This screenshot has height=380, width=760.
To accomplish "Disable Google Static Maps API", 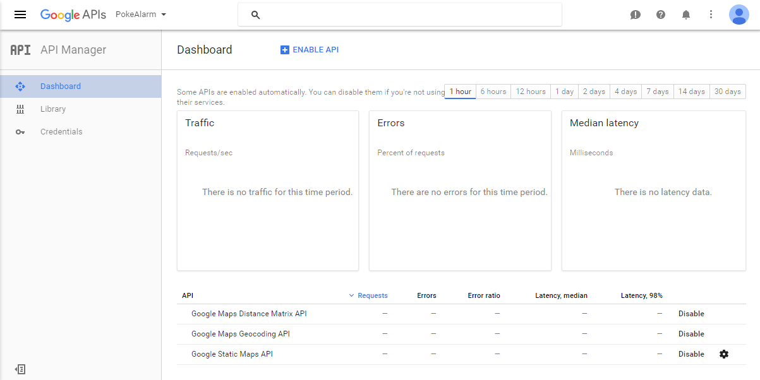I will (x=691, y=354).
